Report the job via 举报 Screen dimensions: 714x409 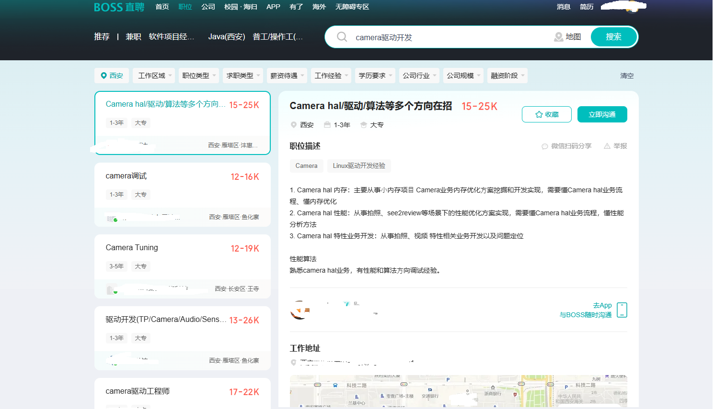[x=616, y=146]
